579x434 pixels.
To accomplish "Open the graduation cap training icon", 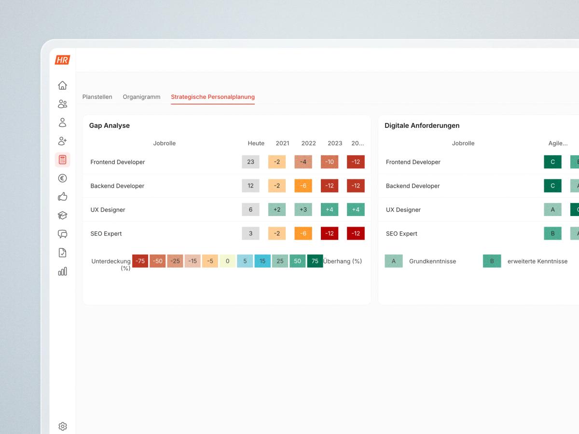I will click(x=62, y=216).
